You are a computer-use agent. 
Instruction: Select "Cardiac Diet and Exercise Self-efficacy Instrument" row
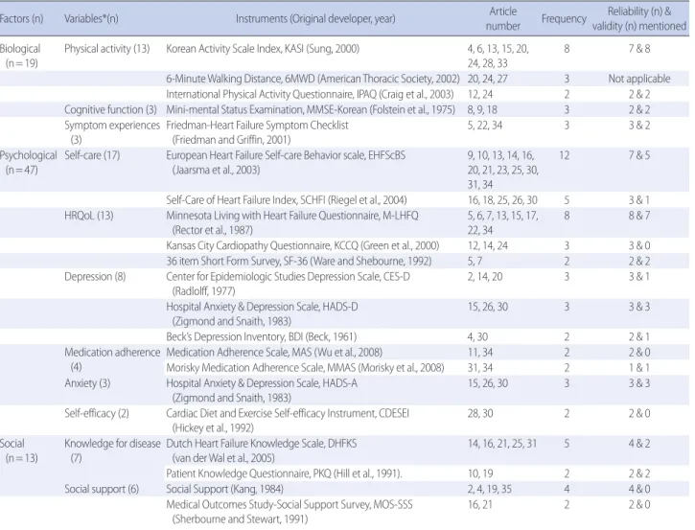coord(288,421)
